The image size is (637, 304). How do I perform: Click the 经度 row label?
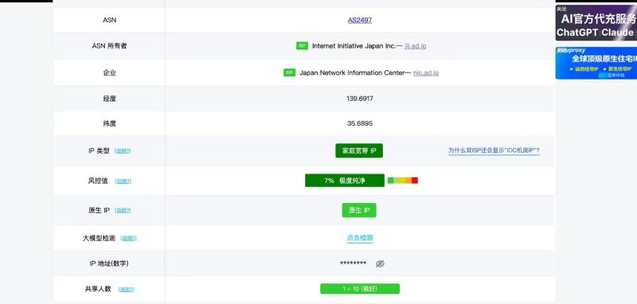click(x=109, y=99)
